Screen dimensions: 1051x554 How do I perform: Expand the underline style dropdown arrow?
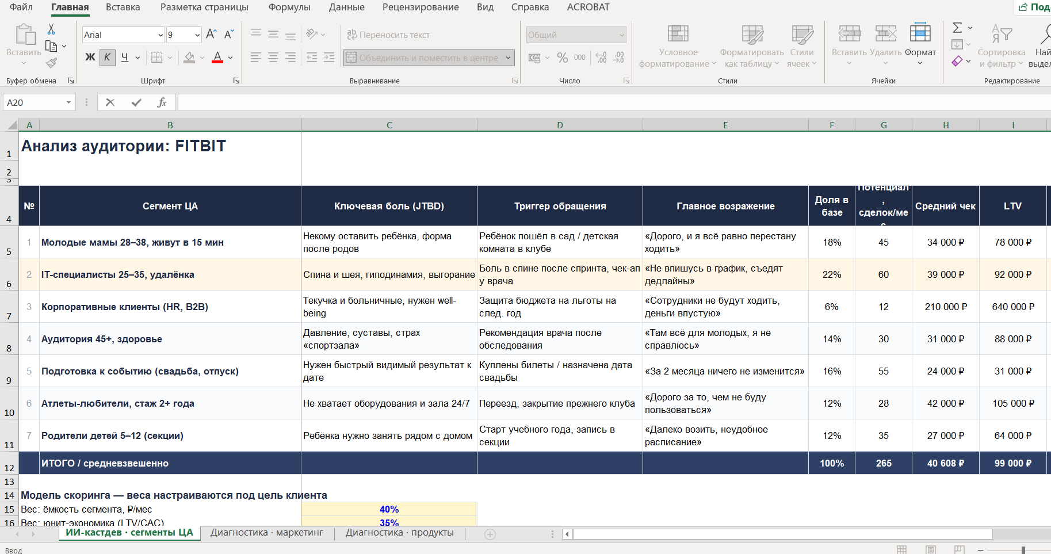137,58
